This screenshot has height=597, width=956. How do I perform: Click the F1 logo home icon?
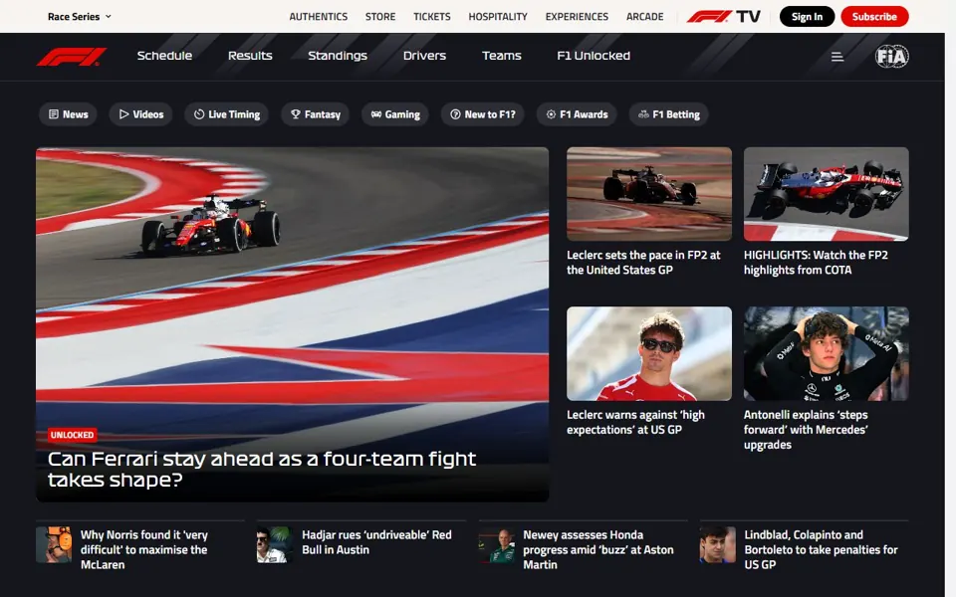tap(72, 56)
